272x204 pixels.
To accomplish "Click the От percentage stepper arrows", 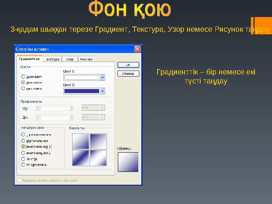I will point(102,108).
